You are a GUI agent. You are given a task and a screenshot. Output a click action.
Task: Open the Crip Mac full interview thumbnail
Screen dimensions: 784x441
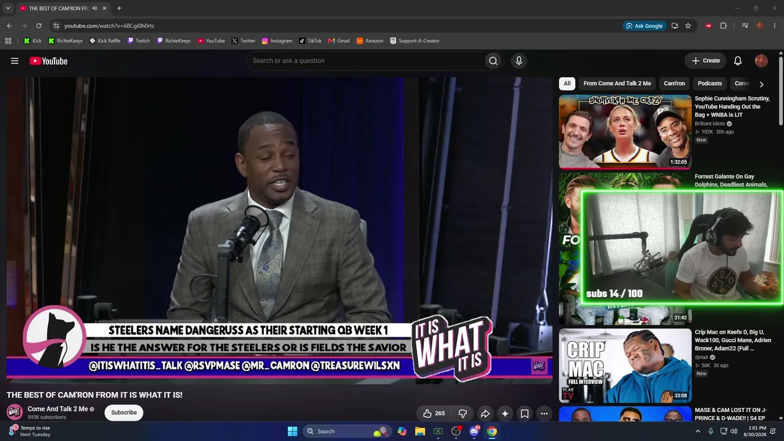click(625, 366)
